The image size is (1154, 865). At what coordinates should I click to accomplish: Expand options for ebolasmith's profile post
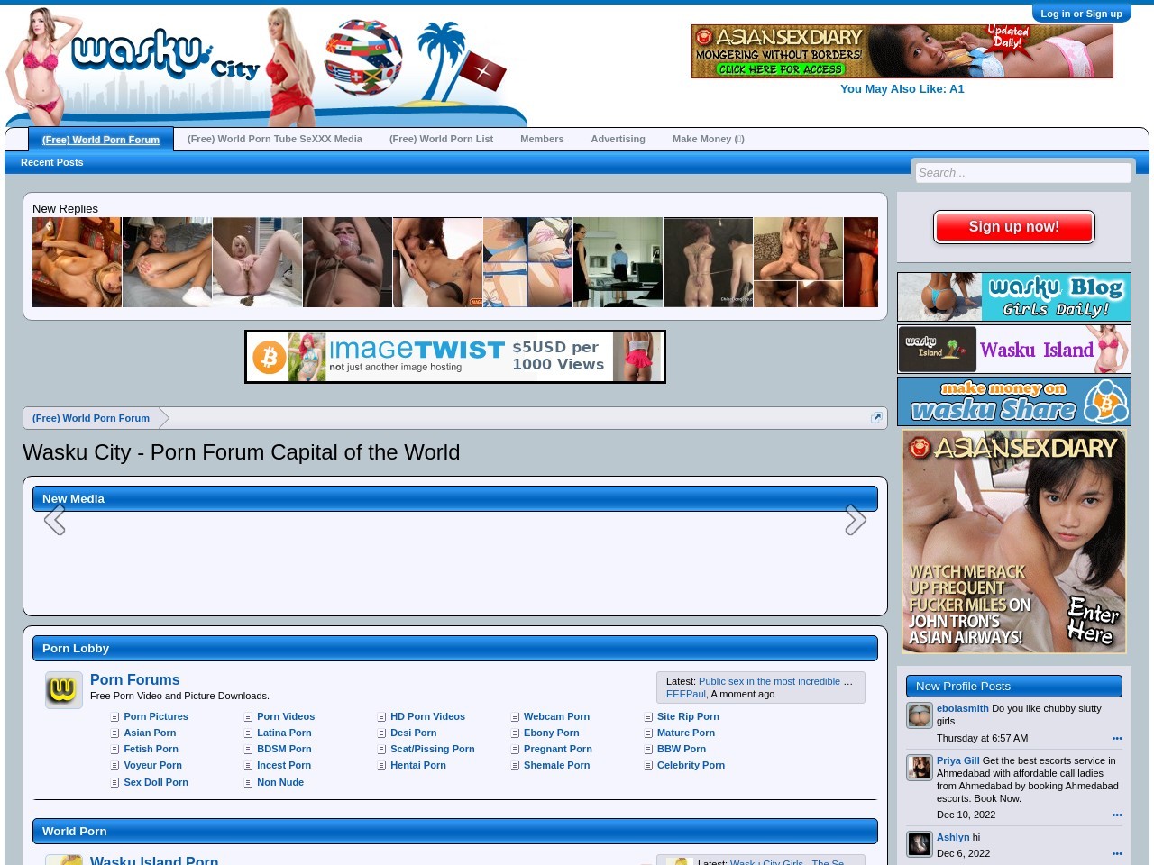(1117, 738)
